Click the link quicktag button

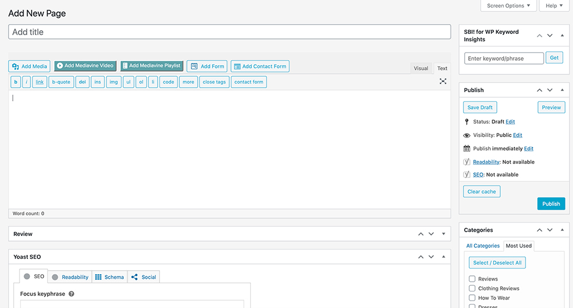[40, 82]
